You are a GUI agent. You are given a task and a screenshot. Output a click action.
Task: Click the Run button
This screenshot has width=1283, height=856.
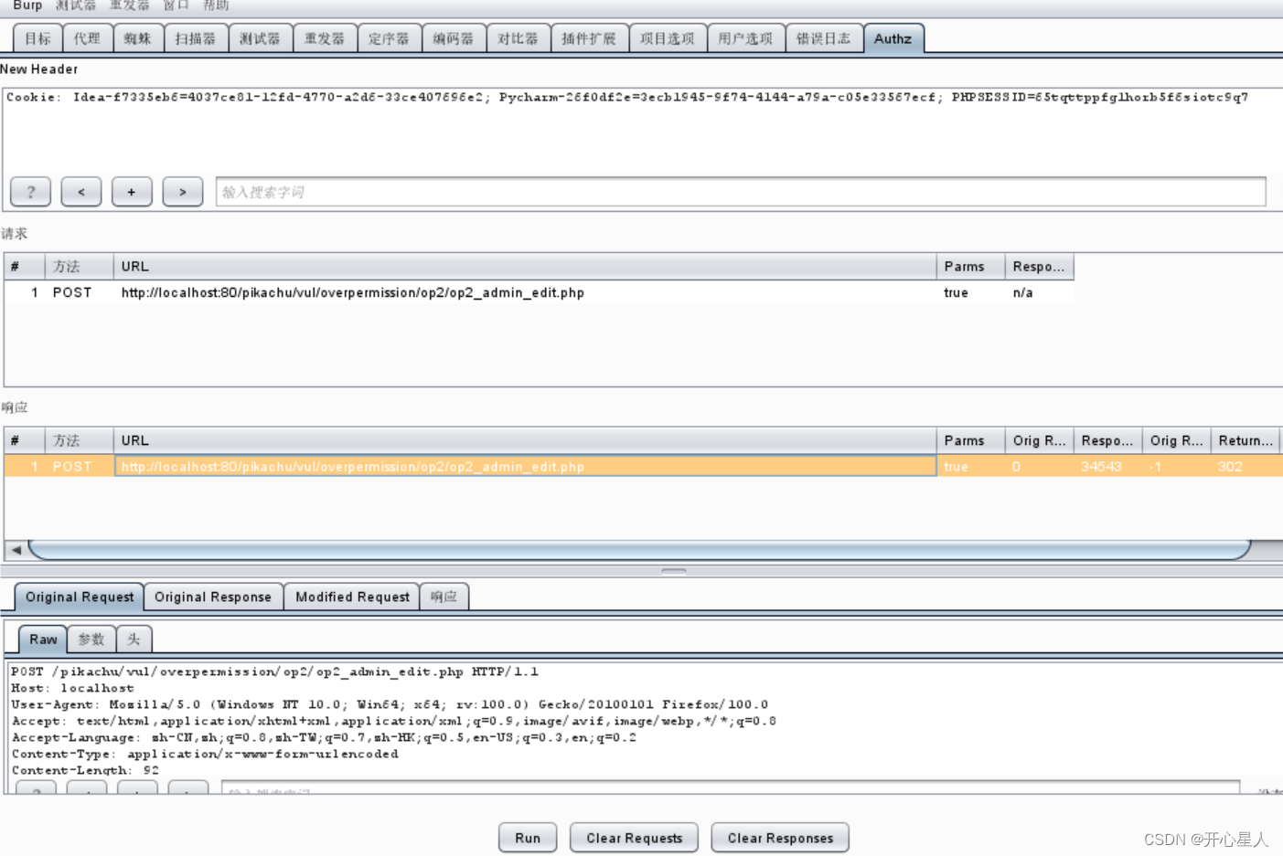528,838
